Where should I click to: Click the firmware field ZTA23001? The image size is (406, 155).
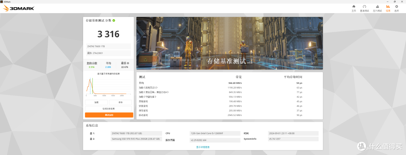[109, 53]
